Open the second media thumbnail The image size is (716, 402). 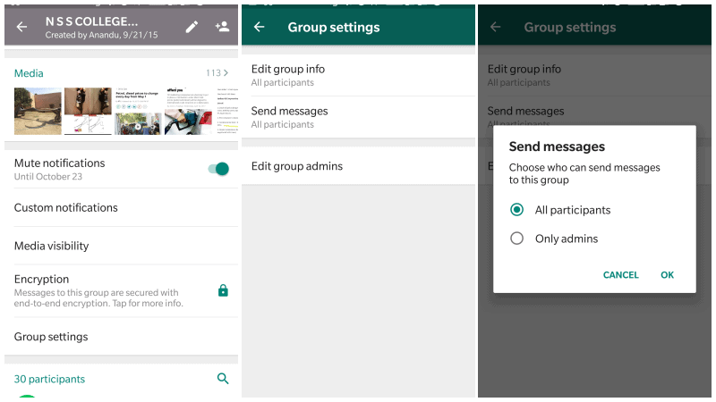coord(88,111)
